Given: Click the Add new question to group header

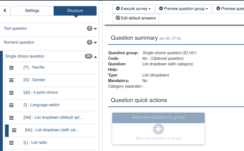Looking at the screenshot, I should pyautogui.click(x=158, y=117).
